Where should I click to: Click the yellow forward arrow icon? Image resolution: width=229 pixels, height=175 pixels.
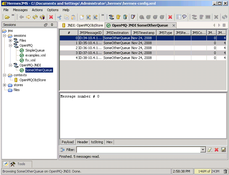point(28,17)
